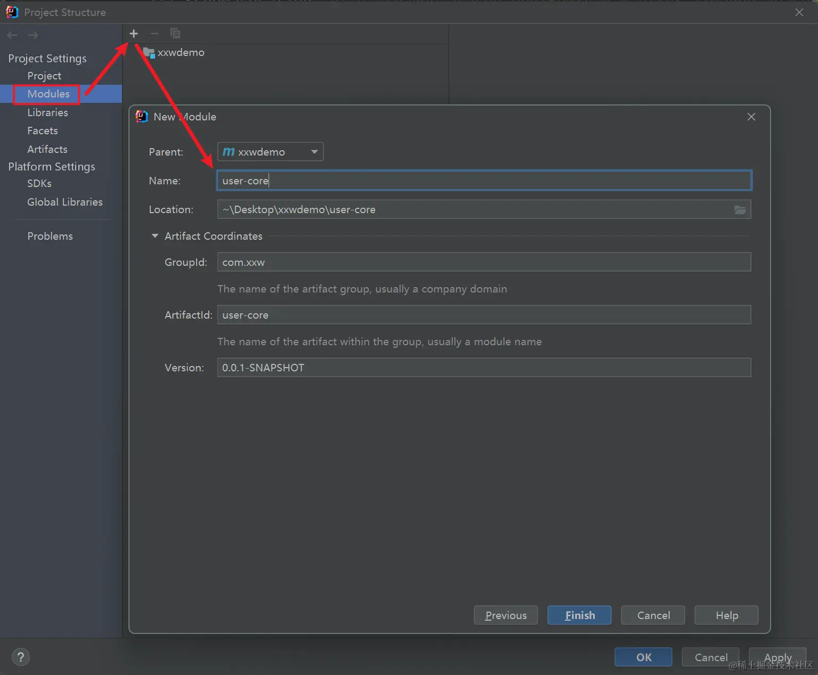Viewport: 818px width, 675px height.
Task: Open the Libraries settings page
Action: tap(47, 112)
